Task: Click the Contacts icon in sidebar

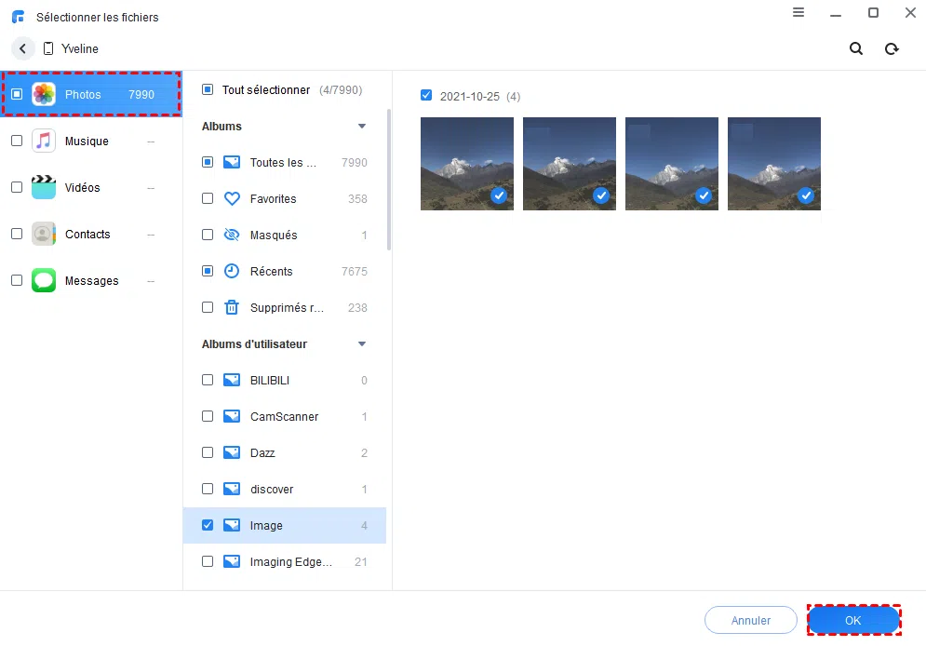Action: coord(44,235)
